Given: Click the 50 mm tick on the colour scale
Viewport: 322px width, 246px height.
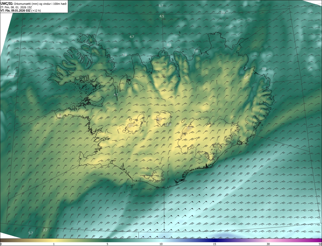Looking at the screenshot, I should [x=320, y=244].
